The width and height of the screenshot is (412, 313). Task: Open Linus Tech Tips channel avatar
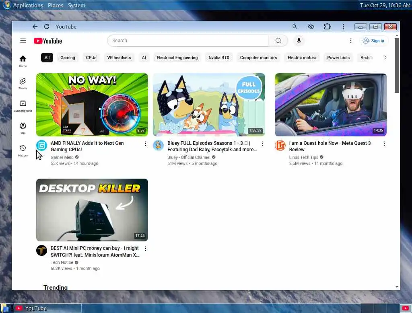point(280,145)
